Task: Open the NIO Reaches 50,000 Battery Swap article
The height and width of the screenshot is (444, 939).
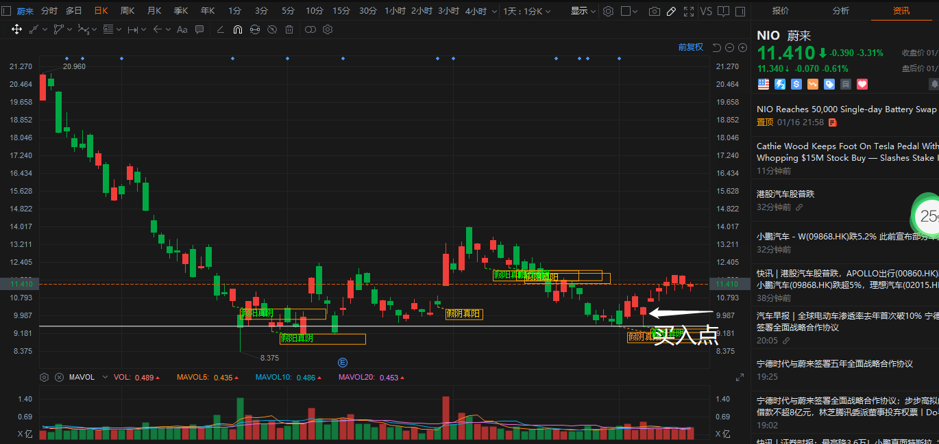Action: (x=848, y=109)
